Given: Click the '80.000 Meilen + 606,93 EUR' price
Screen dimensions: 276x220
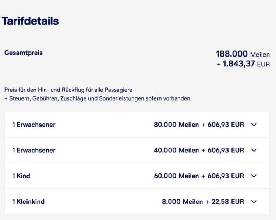Looking at the screenshot, I should tap(199, 125).
